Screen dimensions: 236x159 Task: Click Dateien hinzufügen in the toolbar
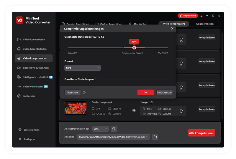tap(76, 24)
